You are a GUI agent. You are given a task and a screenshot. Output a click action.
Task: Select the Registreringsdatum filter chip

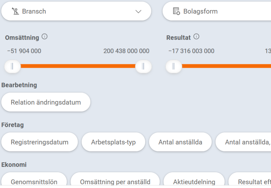pyautogui.click(x=40, y=142)
